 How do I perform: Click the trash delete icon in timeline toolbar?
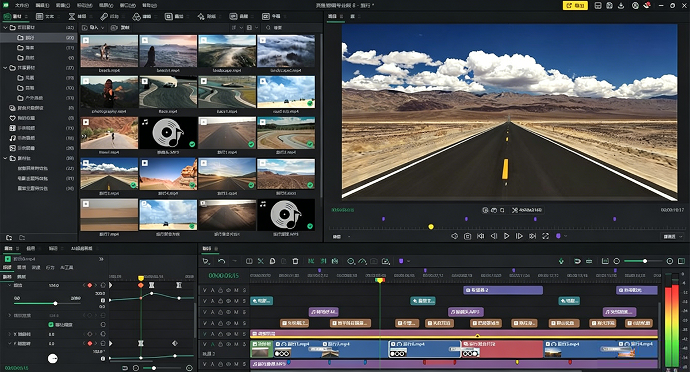[x=295, y=261]
